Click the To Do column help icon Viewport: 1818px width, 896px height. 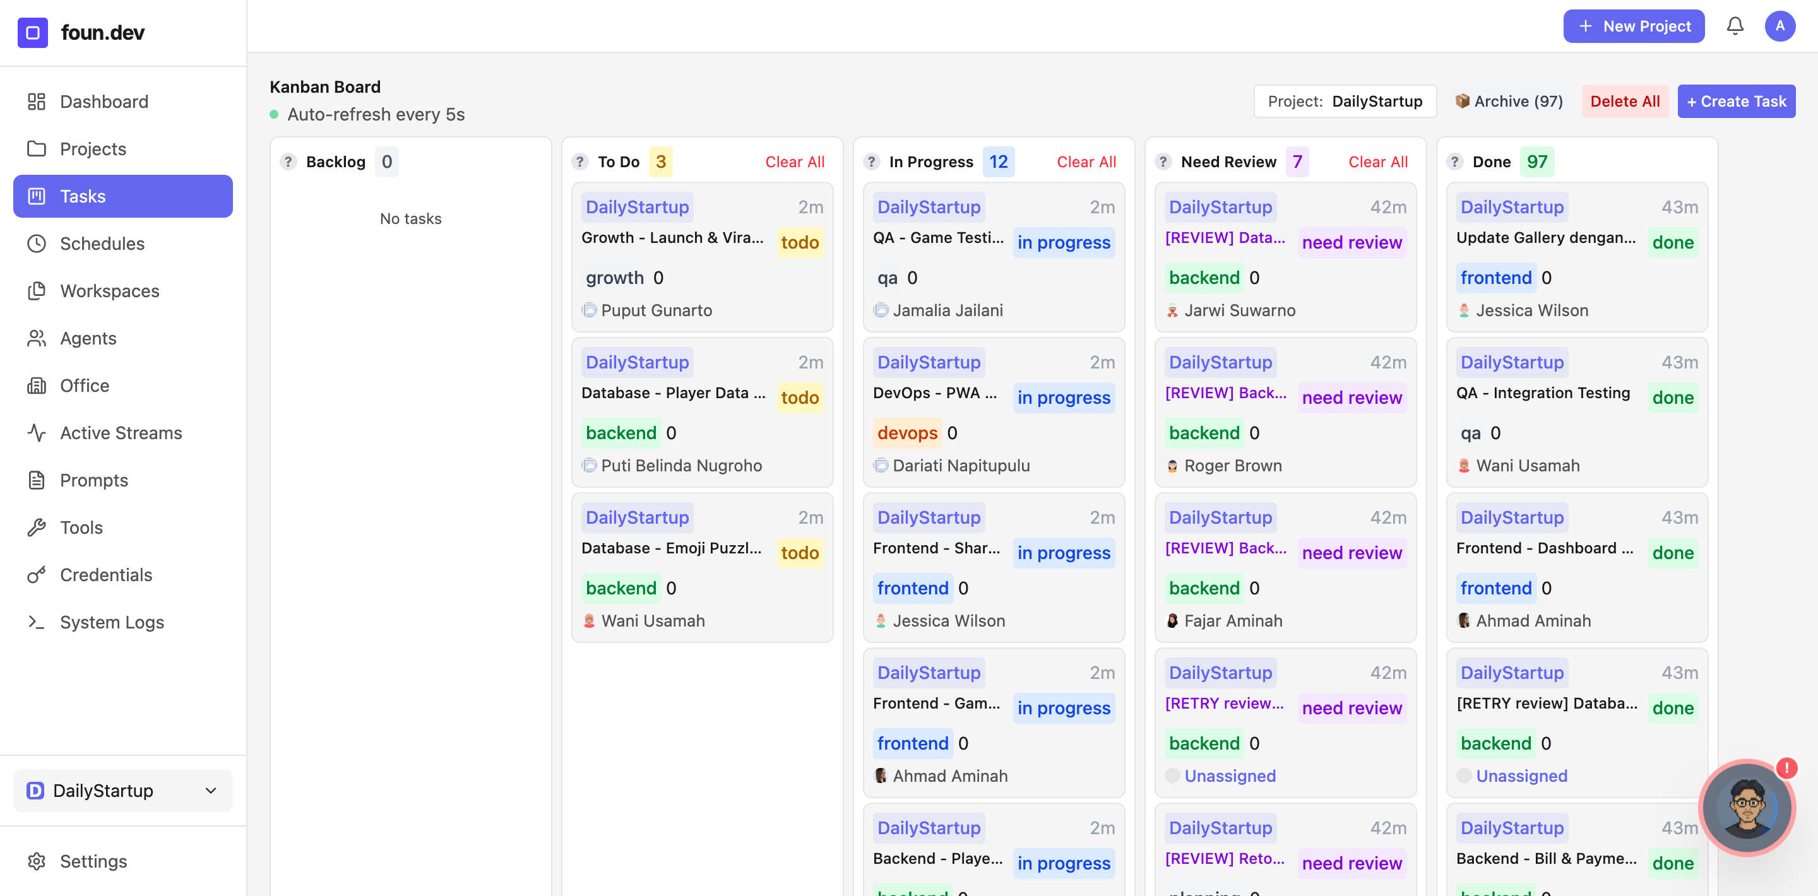(579, 162)
